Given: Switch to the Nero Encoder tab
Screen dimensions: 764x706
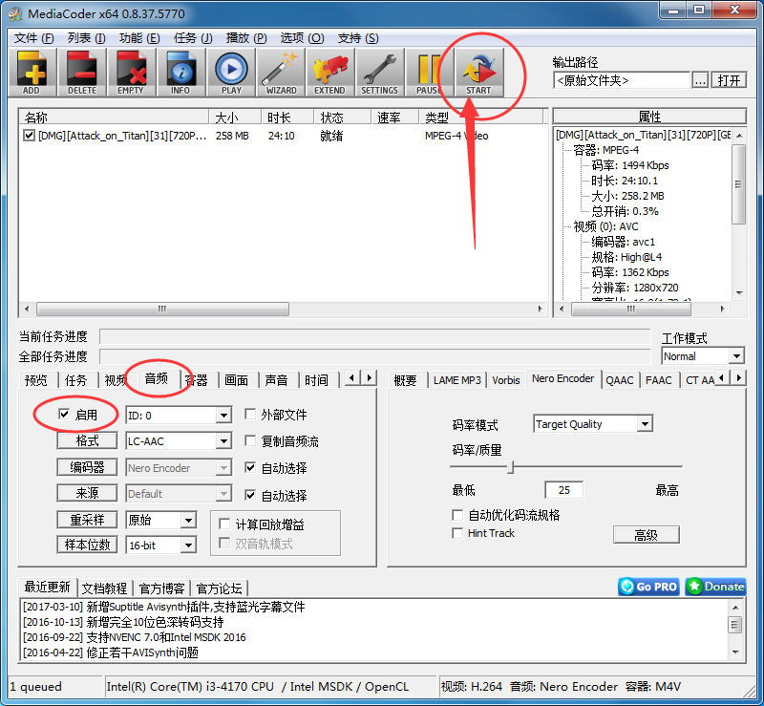Looking at the screenshot, I should (562, 378).
